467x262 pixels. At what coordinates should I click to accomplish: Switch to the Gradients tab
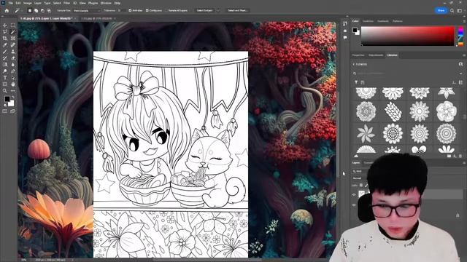[383, 21]
